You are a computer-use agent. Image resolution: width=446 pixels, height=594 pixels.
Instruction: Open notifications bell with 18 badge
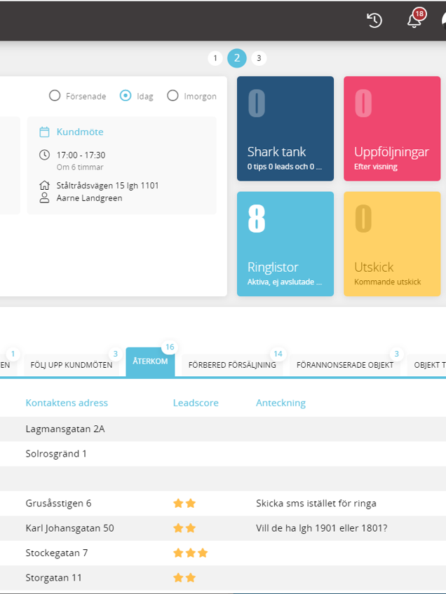click(x=414, y=20)
